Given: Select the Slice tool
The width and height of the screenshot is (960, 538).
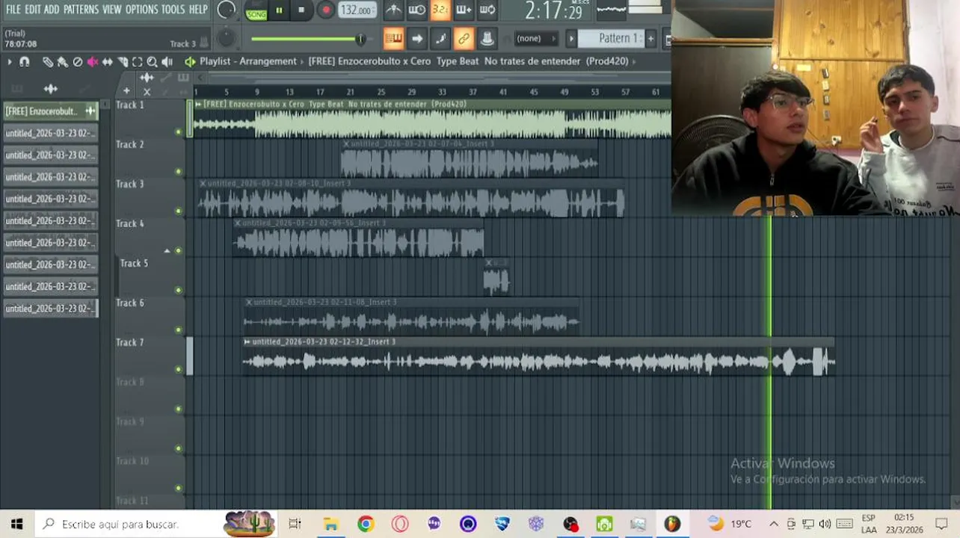Looking at the screenshot, I should coord(123,62).
